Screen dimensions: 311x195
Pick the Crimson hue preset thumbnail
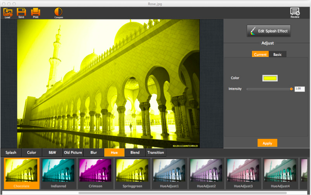[95, 171]
